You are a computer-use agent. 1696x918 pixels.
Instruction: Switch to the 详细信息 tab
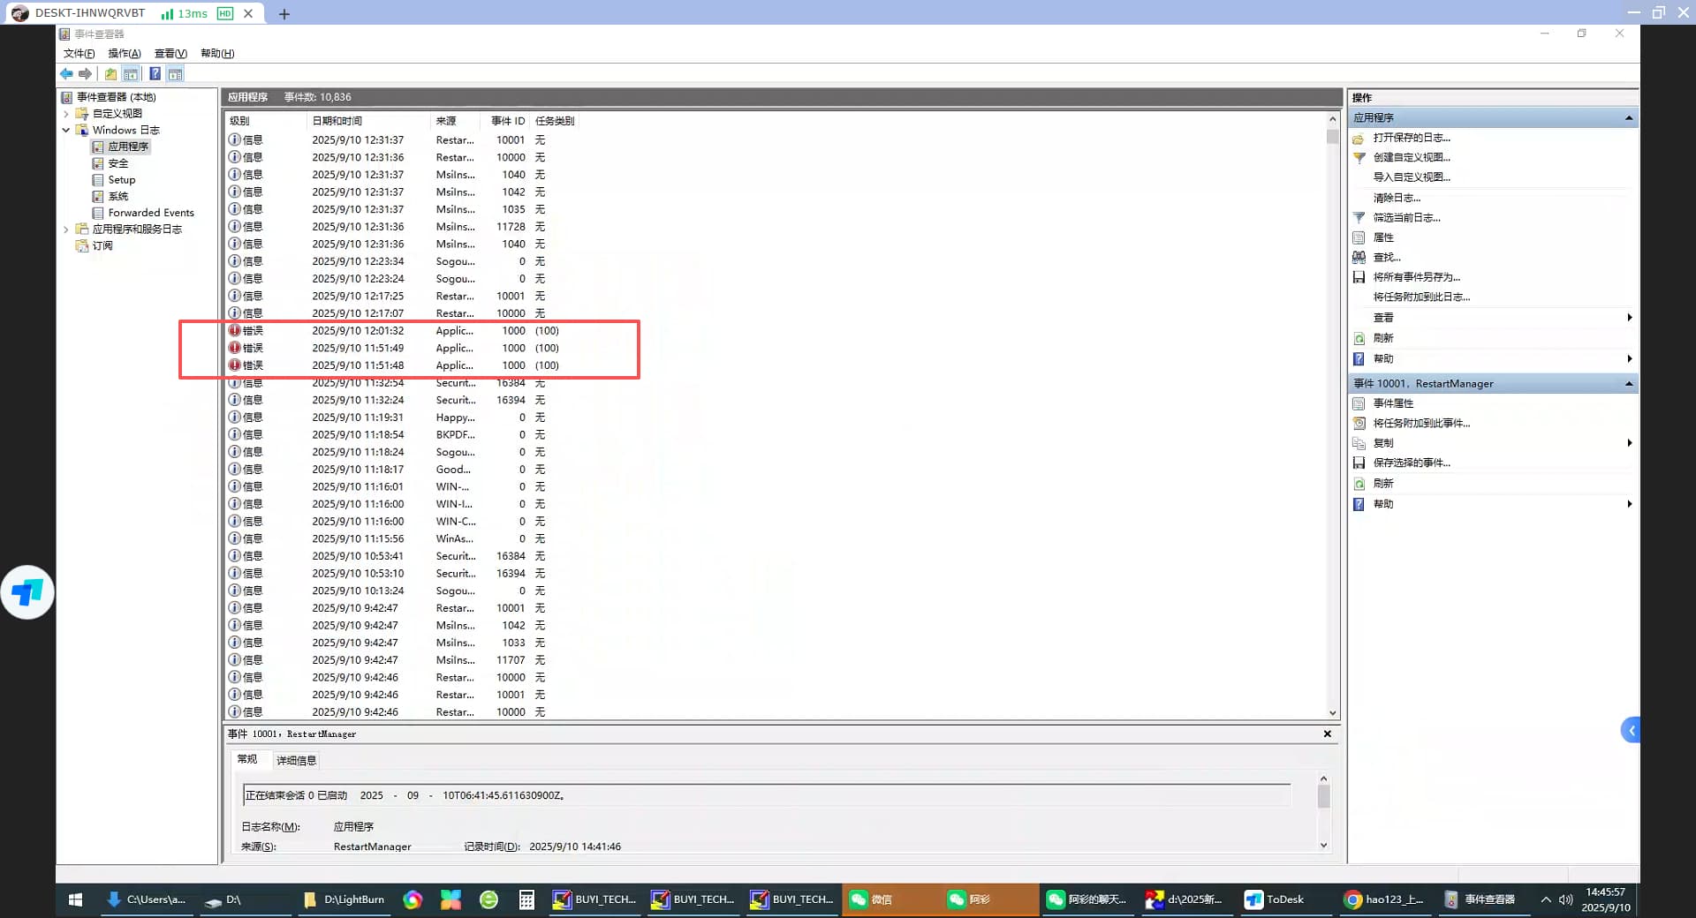click(x=296, y=760)
